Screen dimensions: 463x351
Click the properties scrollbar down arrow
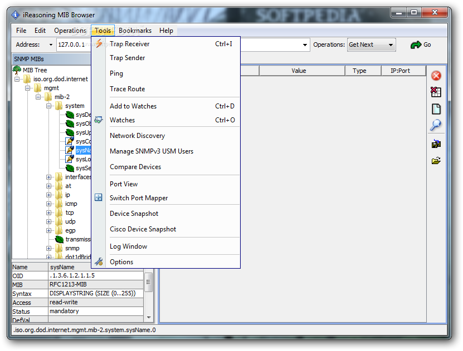pyautogui.click(x=149, y=318)
